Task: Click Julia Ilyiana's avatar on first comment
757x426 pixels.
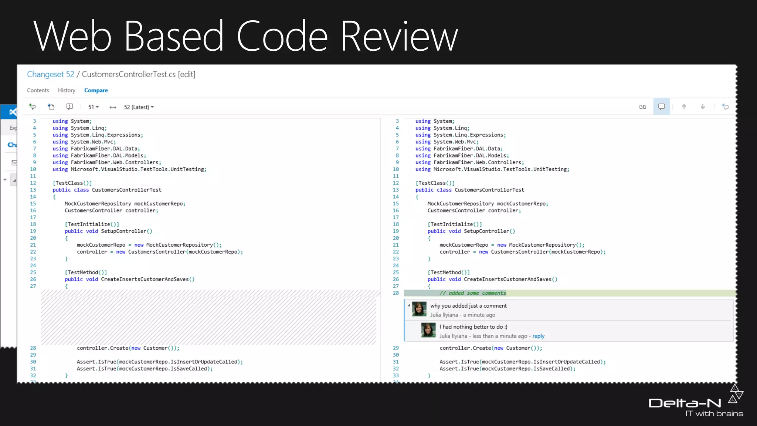Action: 419,309
